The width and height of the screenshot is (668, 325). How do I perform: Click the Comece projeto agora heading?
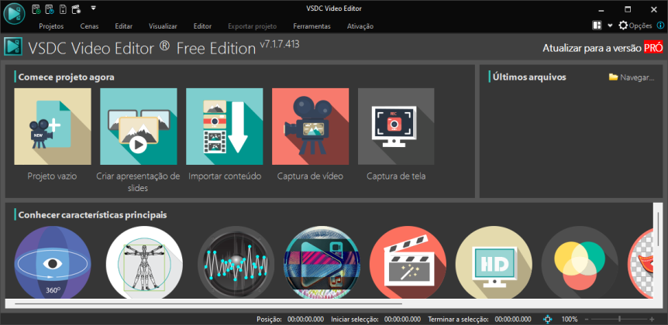click(x=66, y=77)
